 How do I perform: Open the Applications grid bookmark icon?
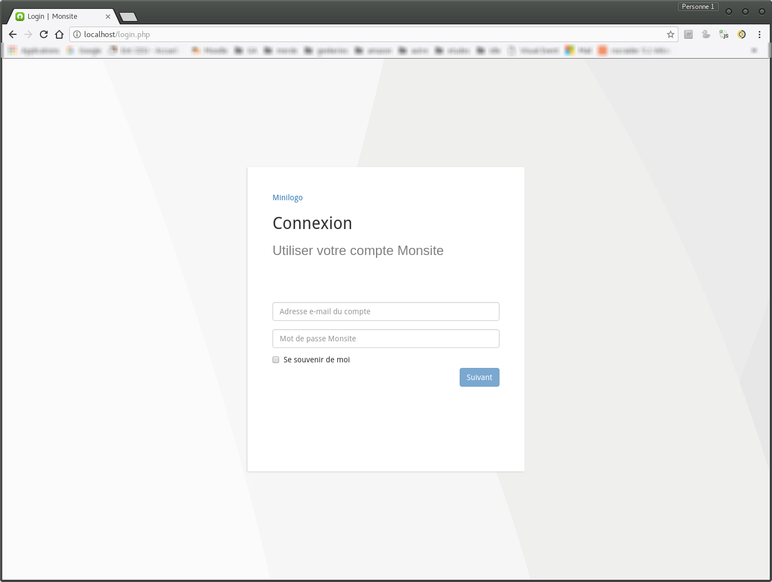[12, 50]
